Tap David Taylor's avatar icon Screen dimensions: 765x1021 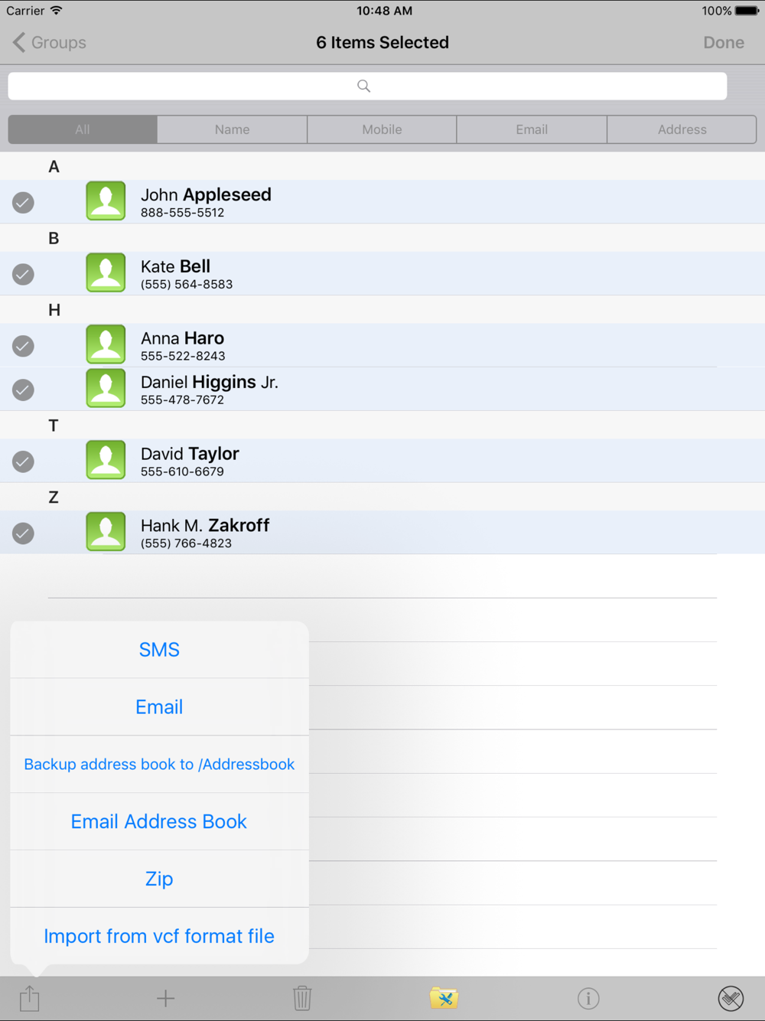(106, 461)
